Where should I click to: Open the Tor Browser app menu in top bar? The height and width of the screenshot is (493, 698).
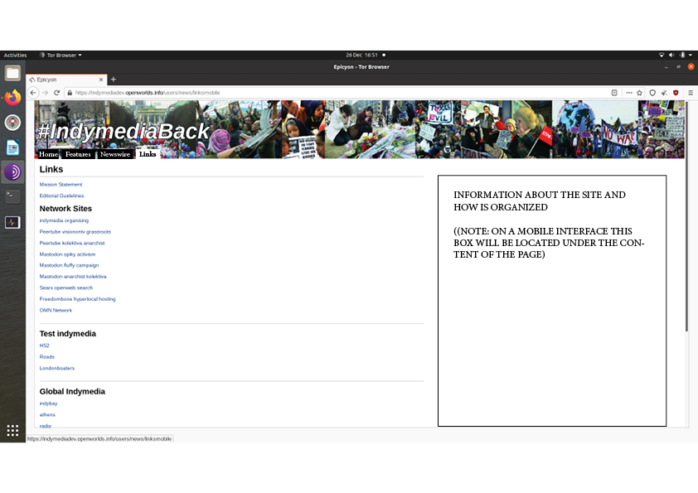(x=61, y=55)
